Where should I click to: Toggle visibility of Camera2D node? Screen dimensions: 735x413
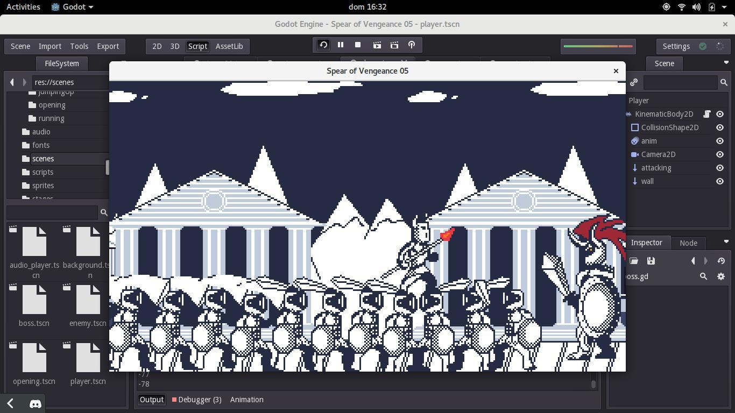pos(720,154)
